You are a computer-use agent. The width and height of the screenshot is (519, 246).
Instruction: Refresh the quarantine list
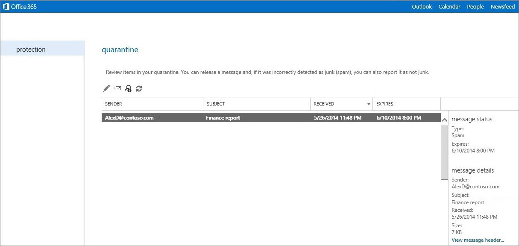(139, 88)
